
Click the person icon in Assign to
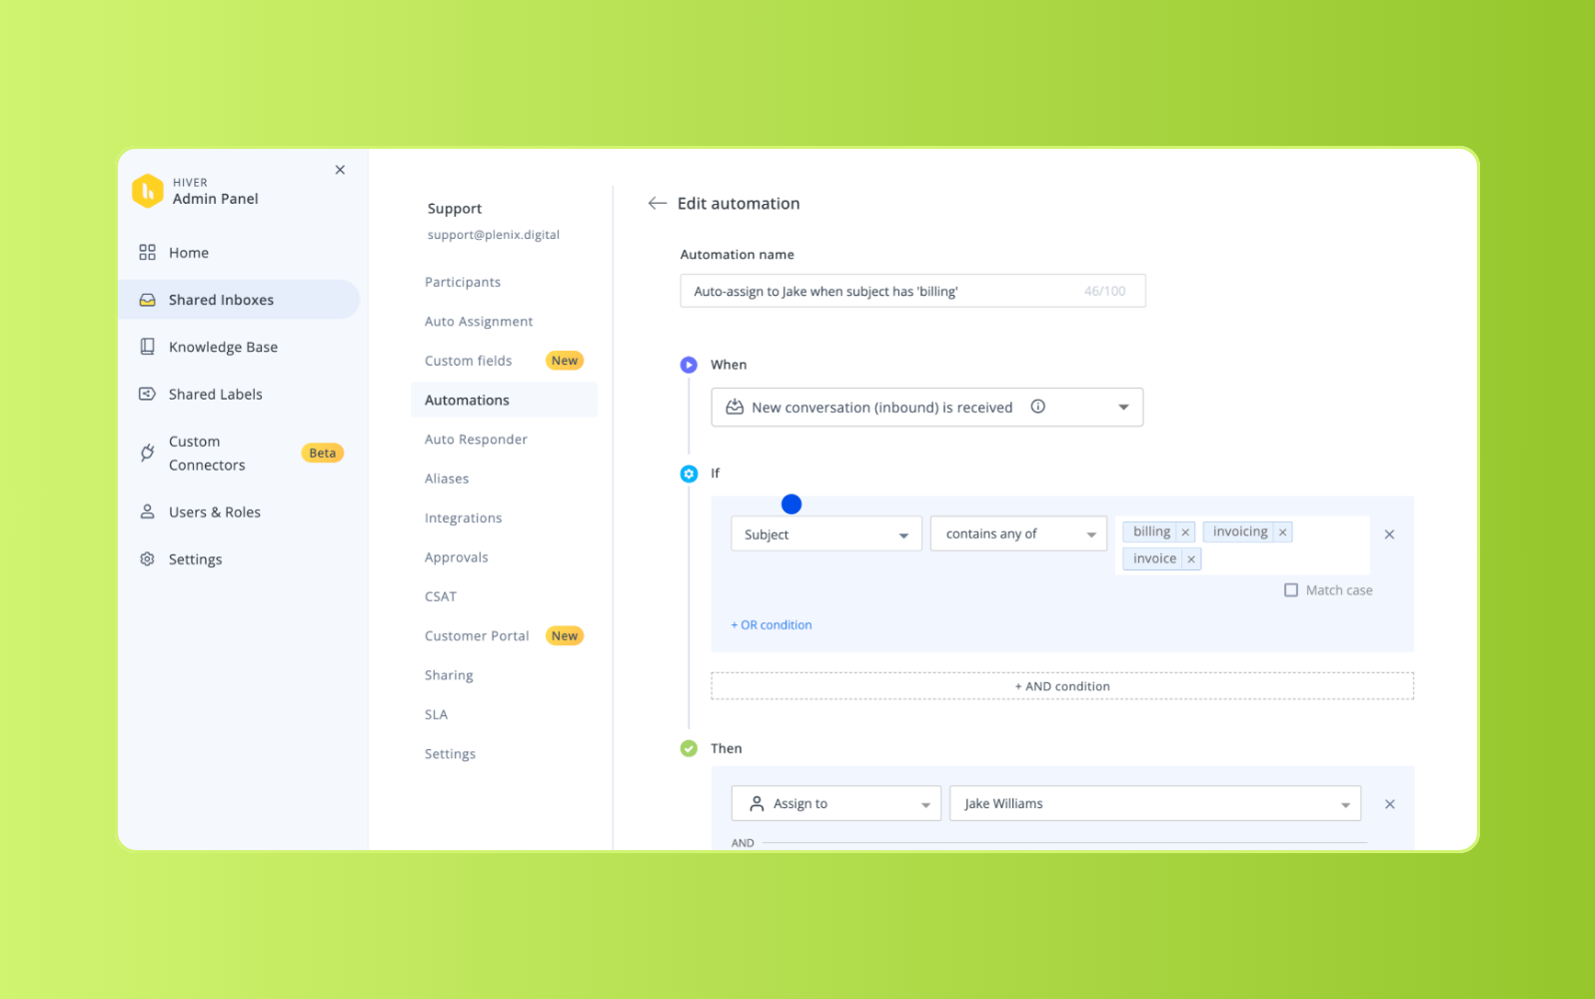[757, 803]
